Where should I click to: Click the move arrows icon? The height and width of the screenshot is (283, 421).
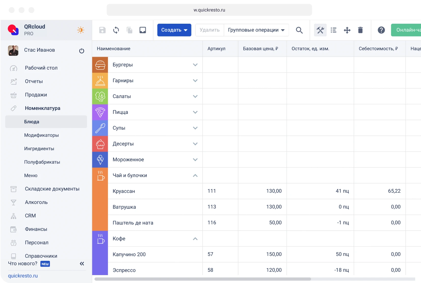pyautogui.click(x=347, y=30)
